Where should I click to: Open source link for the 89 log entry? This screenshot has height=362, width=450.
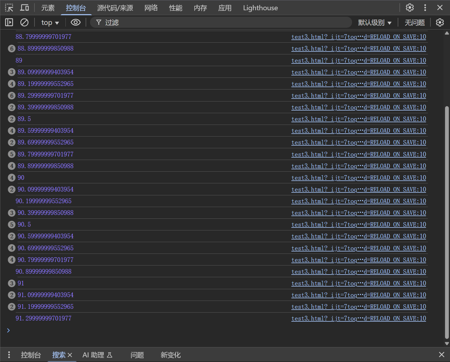point(359,60)
